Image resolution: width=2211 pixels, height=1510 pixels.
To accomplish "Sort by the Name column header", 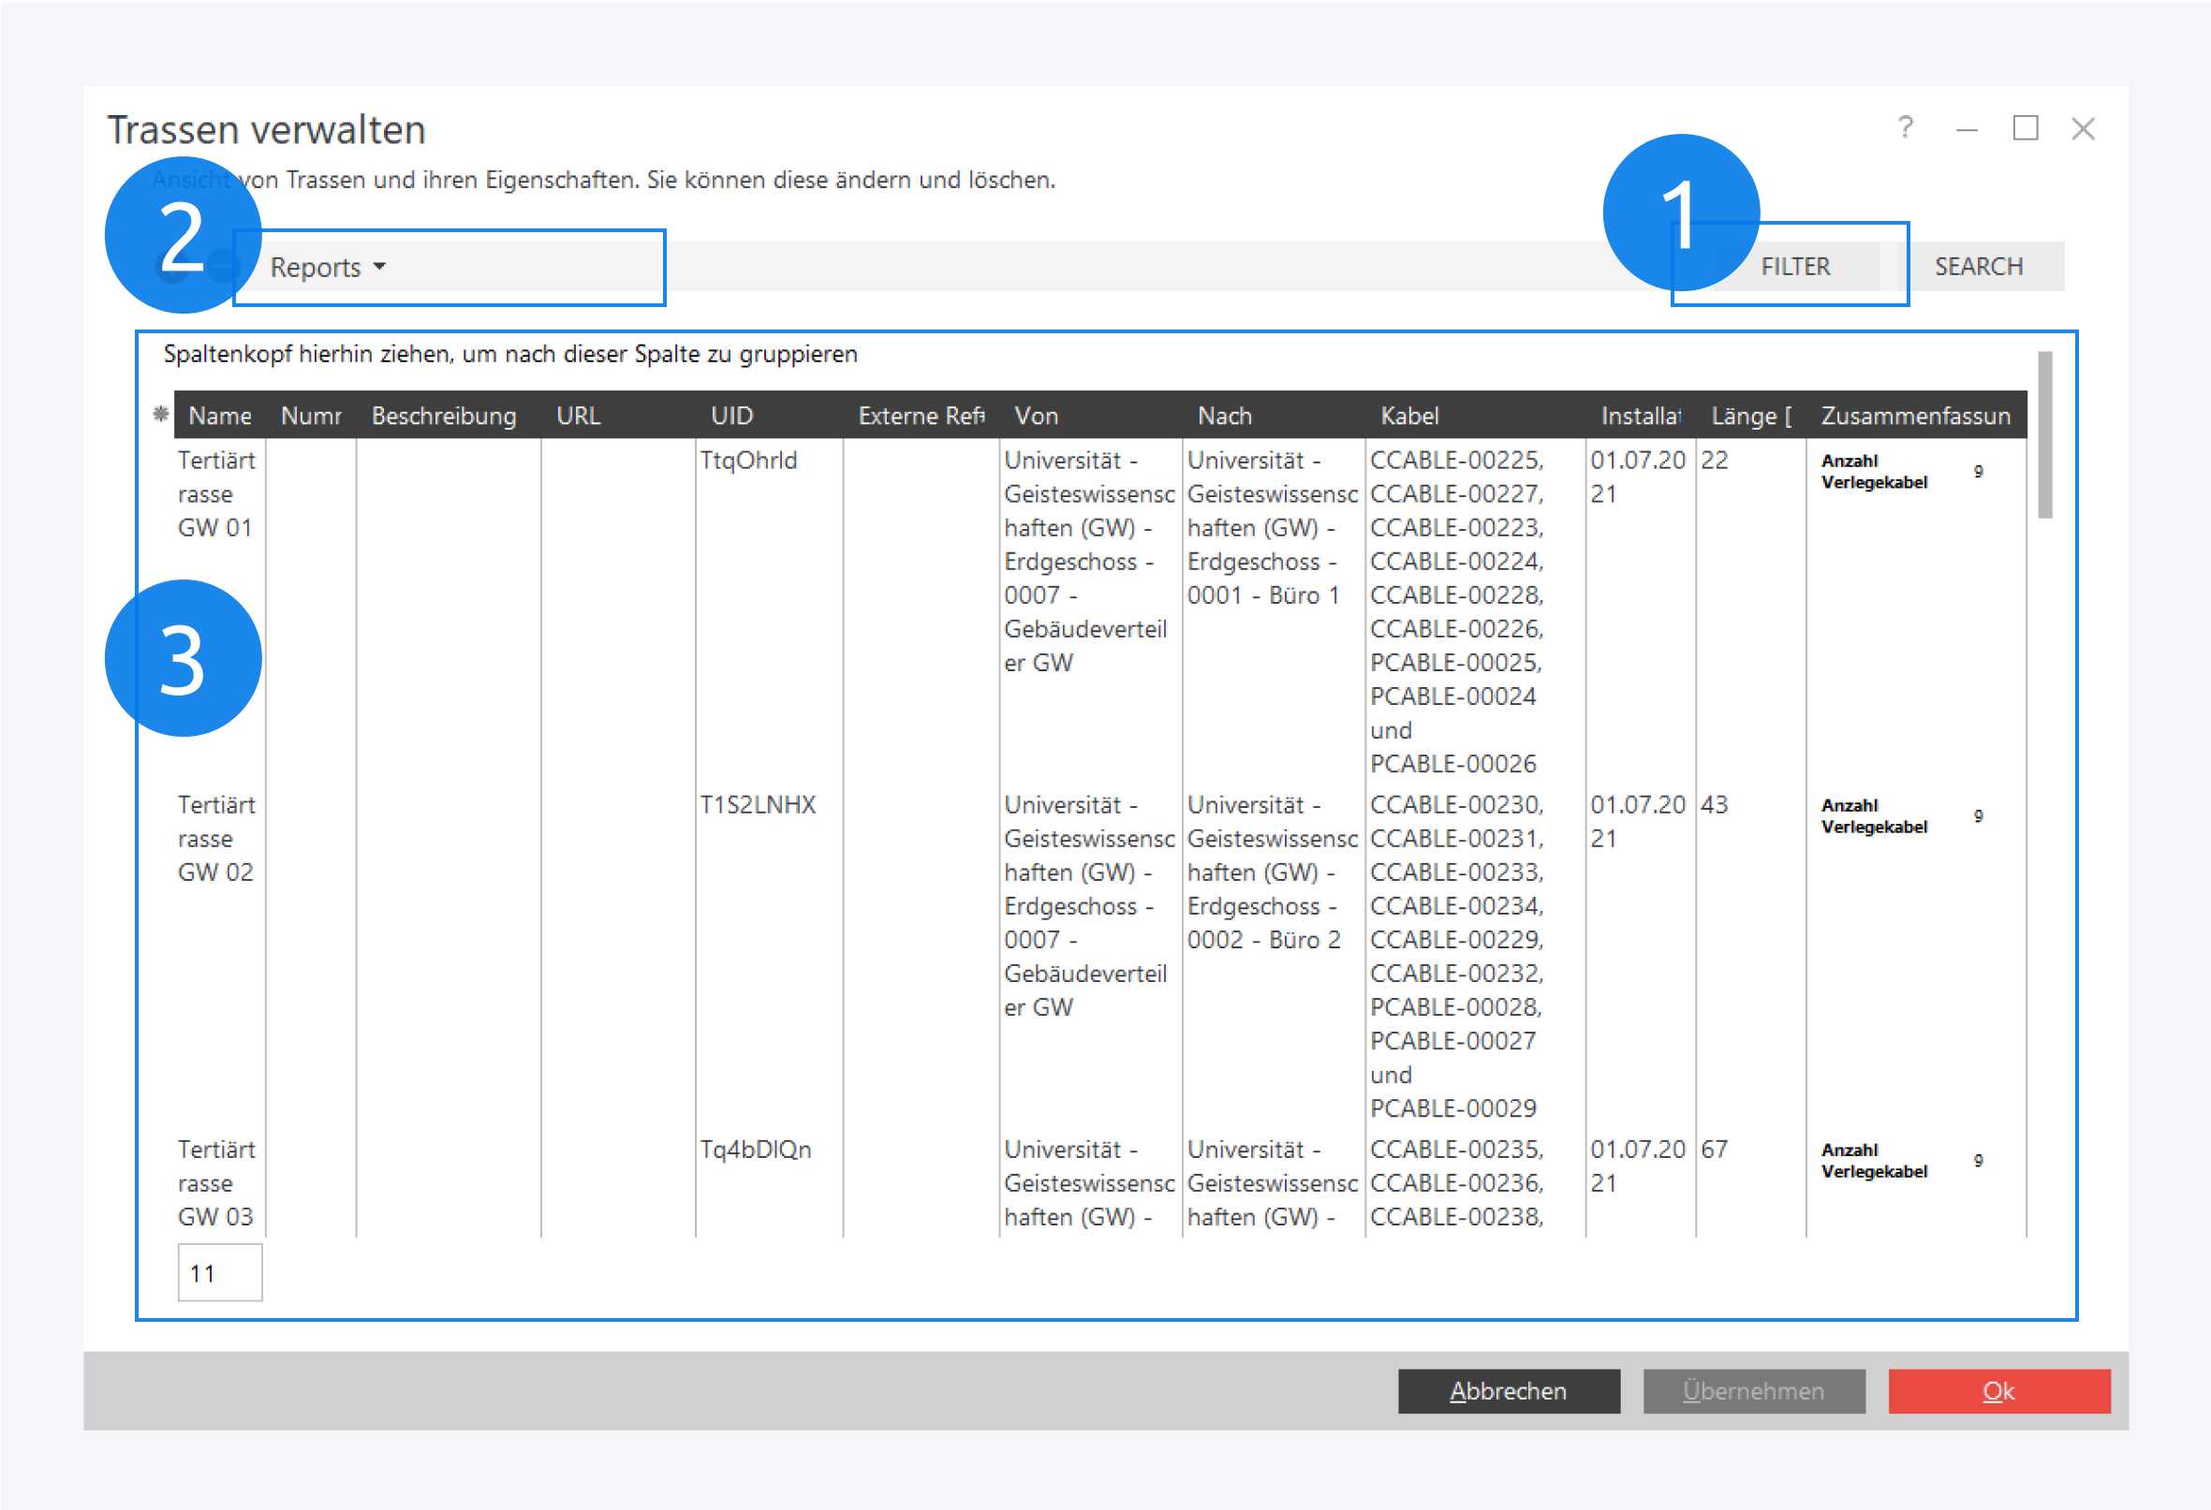I will 220,416.
